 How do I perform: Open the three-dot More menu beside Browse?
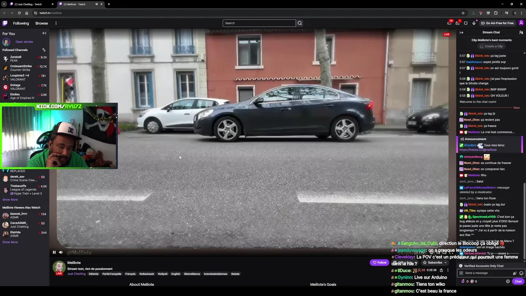coord(56,23)
